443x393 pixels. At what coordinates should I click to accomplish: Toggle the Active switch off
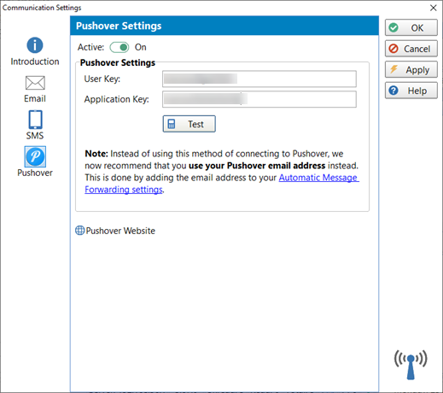[x=119, y=47]
